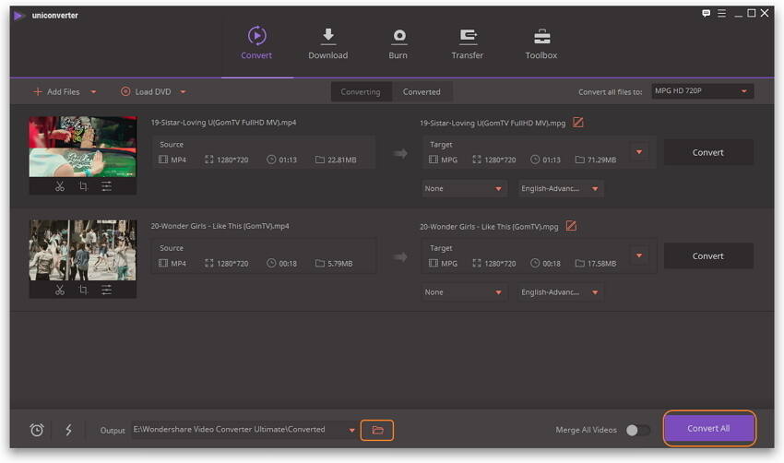Image resolution: width=784 pixels, height=463 pixels.
Task: Rename the Wonder Girls output file
Action: (x=571, y=226)
